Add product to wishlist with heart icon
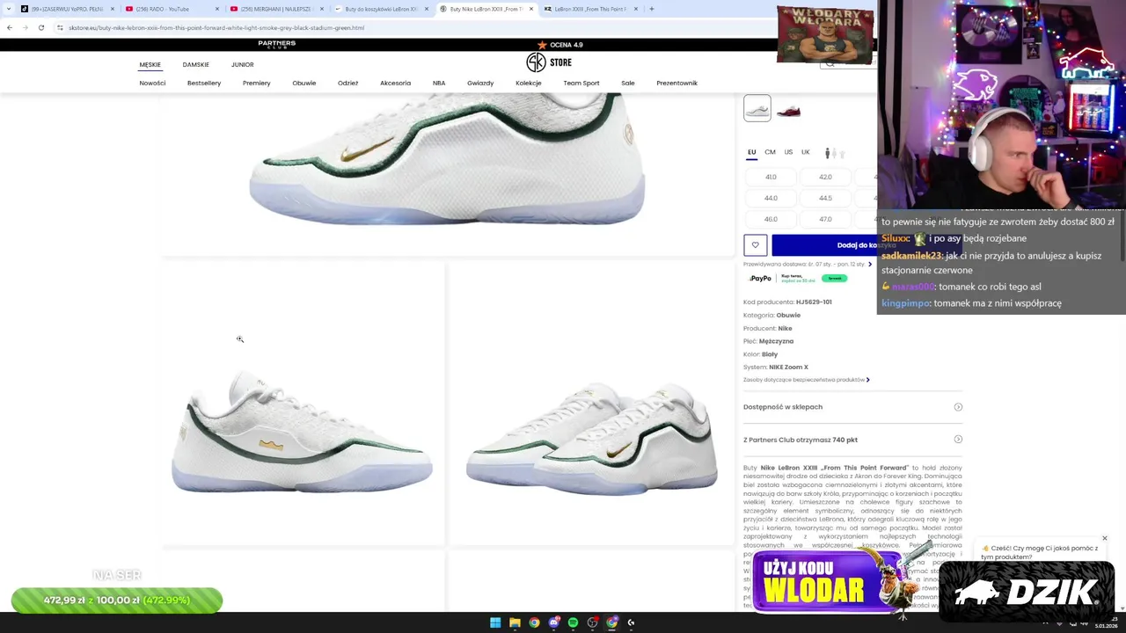This screenshot has width=1126, height=633. (x=756, y=245)
